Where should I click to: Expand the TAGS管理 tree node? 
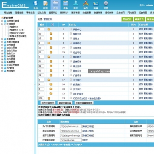point(2,57)
